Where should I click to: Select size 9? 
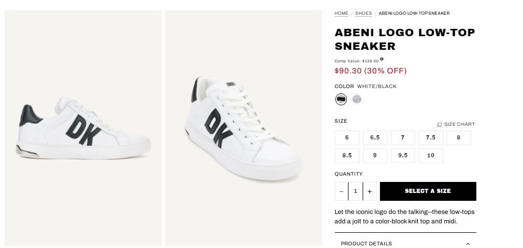375,156
